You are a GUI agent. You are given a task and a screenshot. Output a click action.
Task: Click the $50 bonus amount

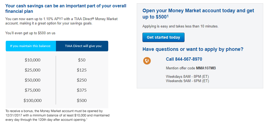tap(82, 60)
